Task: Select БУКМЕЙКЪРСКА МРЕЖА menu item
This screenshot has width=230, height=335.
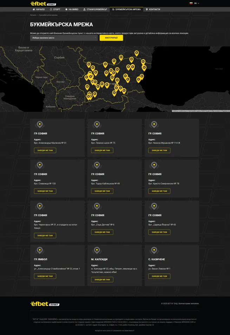Action: tap(126, 9)
